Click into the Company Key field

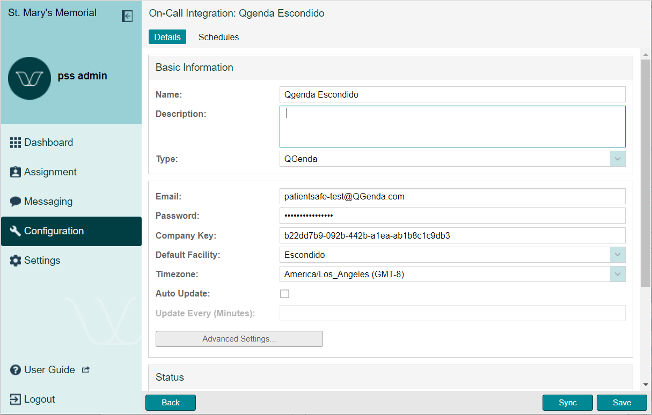coord(452,235)
